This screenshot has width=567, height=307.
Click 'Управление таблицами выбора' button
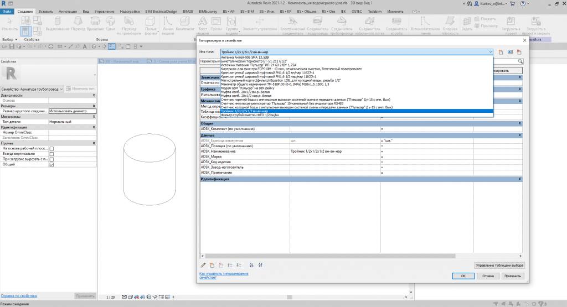pyautogui.click(x=499, y=265)
